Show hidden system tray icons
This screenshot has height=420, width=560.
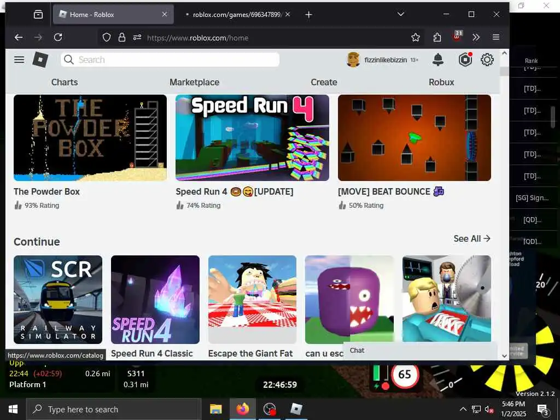click(x=463, y=409)
